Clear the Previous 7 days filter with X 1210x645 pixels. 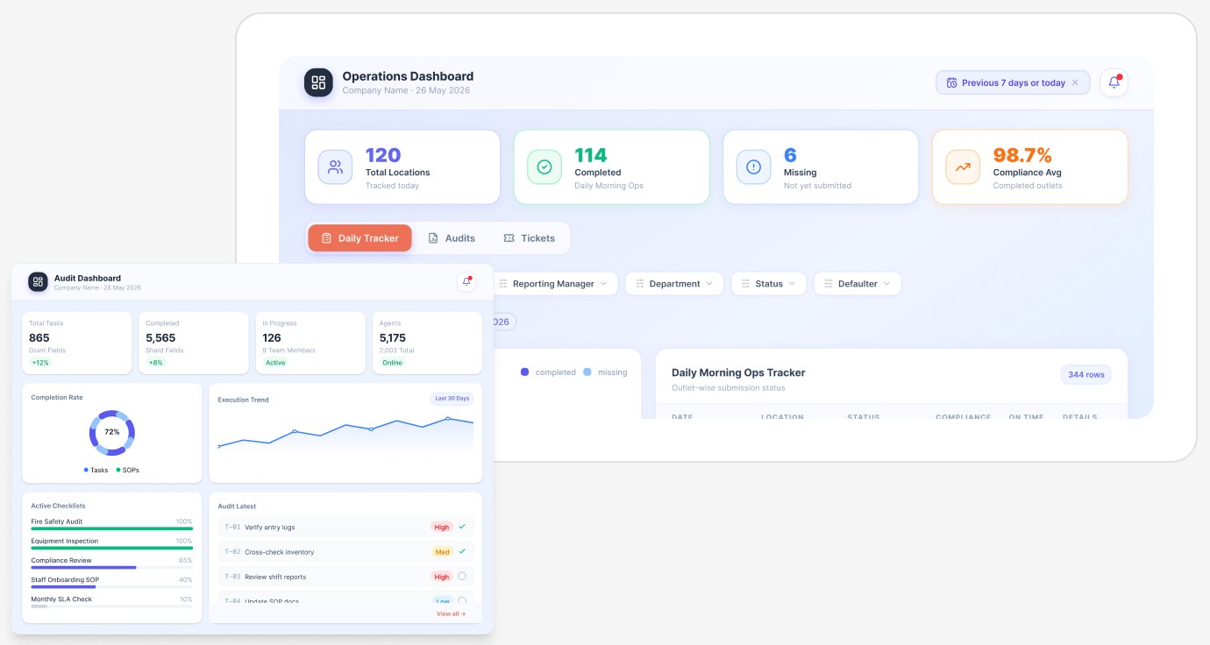tap(1075, 83)
